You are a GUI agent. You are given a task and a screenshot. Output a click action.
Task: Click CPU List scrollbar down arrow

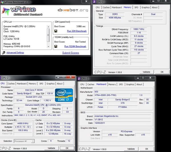pyautogui.click(x=48, y=47)
